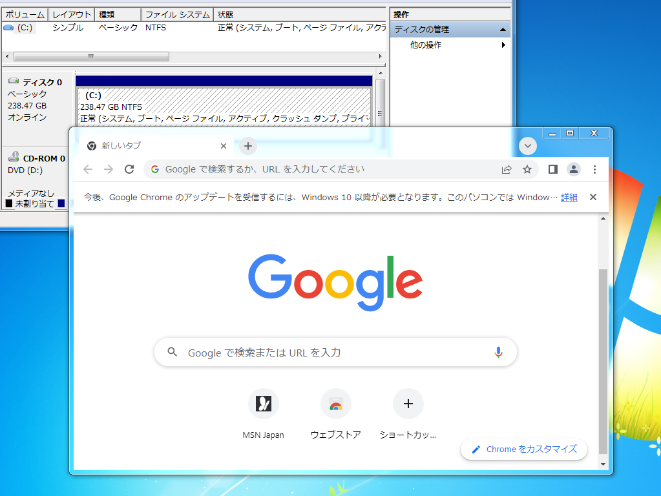Click the profile avatar icon
The width and height of the screenshot is (661, 496).
(x=574, y=169)
